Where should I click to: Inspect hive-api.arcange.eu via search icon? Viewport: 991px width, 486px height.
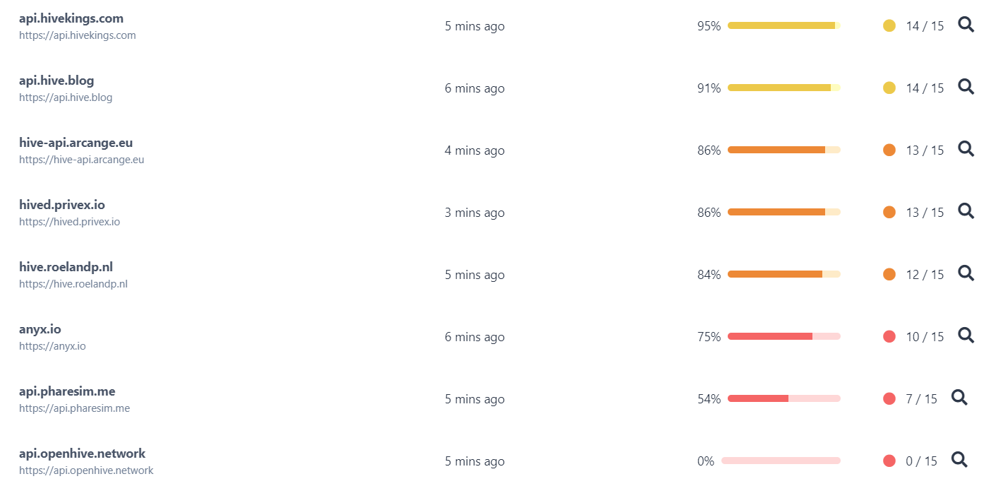(x=966, y=149)
